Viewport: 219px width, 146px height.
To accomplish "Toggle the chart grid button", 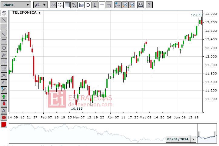I will coord(67,5).
